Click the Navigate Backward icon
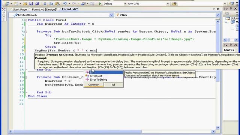The height and width of the screenshot is (135, 240). [83, 3]
